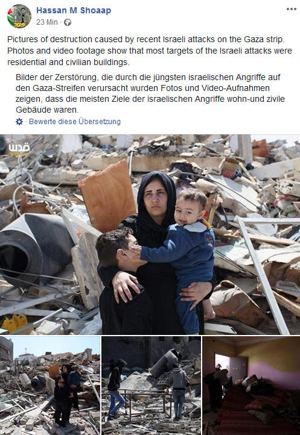300x435 pixels.
Task: Open the Hassan M Shoaap profile name link
Action: click(74, 10)
